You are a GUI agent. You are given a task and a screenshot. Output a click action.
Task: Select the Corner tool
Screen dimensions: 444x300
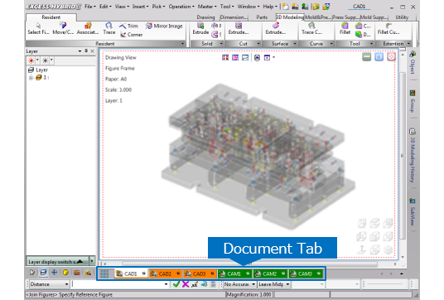pos(131,35)
